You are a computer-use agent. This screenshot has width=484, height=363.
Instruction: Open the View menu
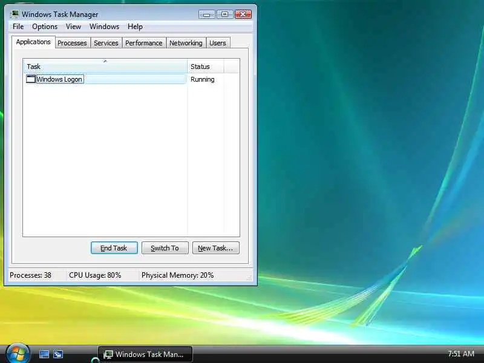(x=73, y=27)
